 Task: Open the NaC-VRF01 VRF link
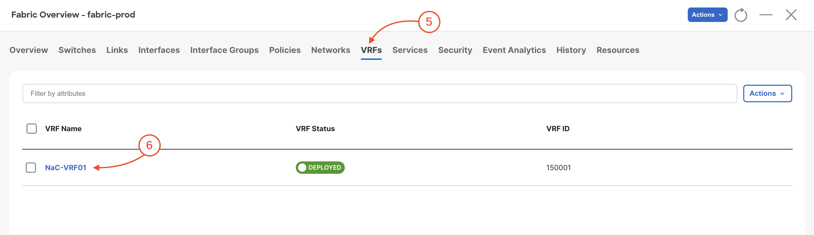tap(66, 168)
